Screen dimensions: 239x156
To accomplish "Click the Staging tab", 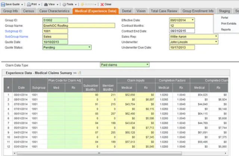I will click(x=224, y=11).
